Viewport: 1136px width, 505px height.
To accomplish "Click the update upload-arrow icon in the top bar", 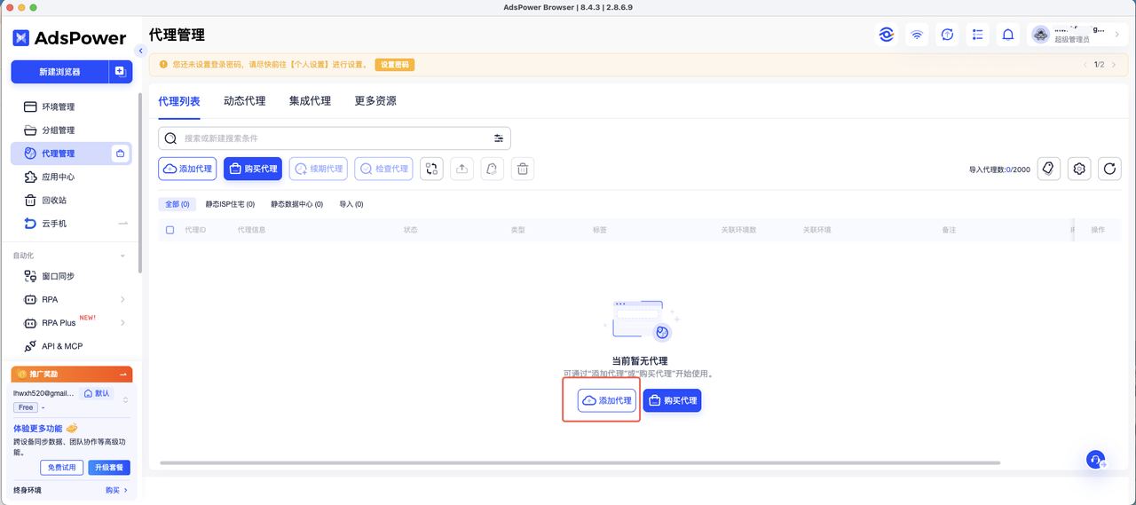I will tap(947, 35).
